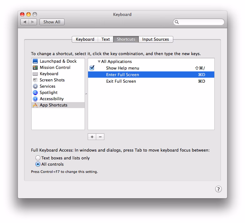This screenshot has height=223, width=245.
Task: Select the All controls radio button
Action: (38, 164)
